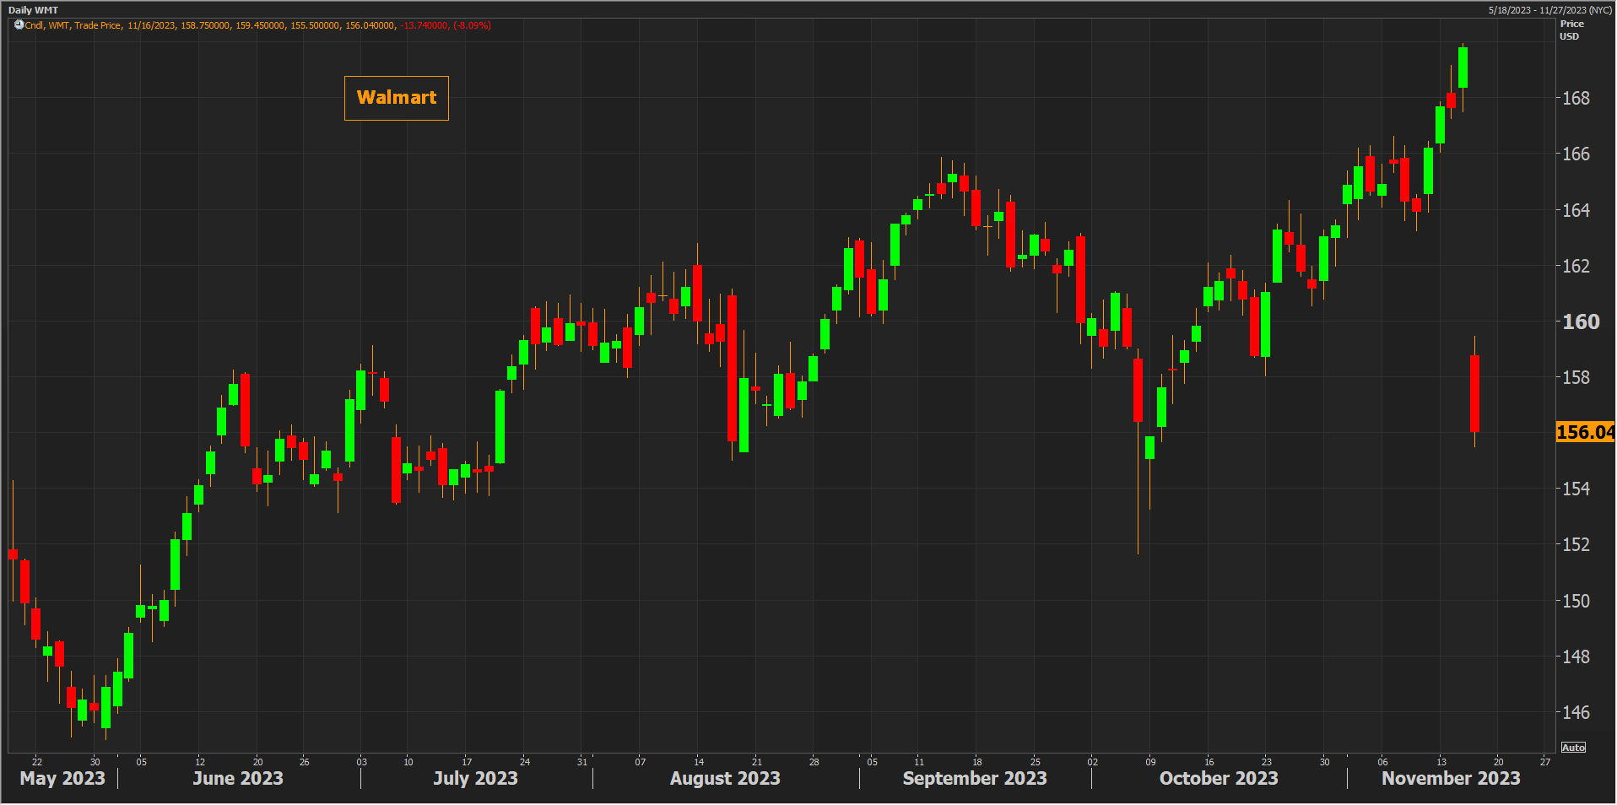The height and width of the screenshot is (805, 1617).
Task: Click the Daily WMT chart title
Action: pos(33,10)
